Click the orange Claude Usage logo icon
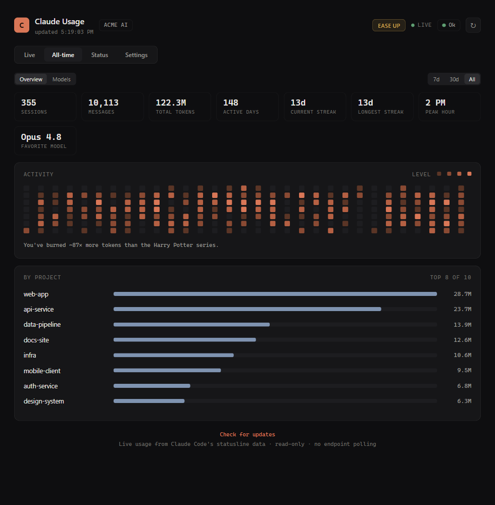Screen dimensions: 495x505 22,25
